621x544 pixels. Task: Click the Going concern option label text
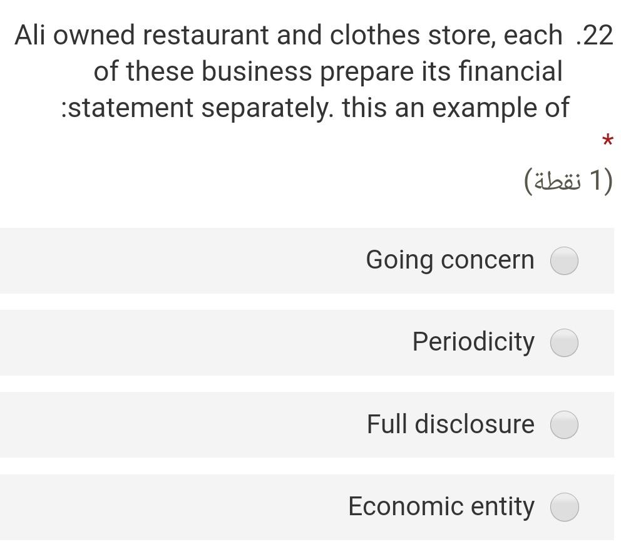click(x=450, y=260)
